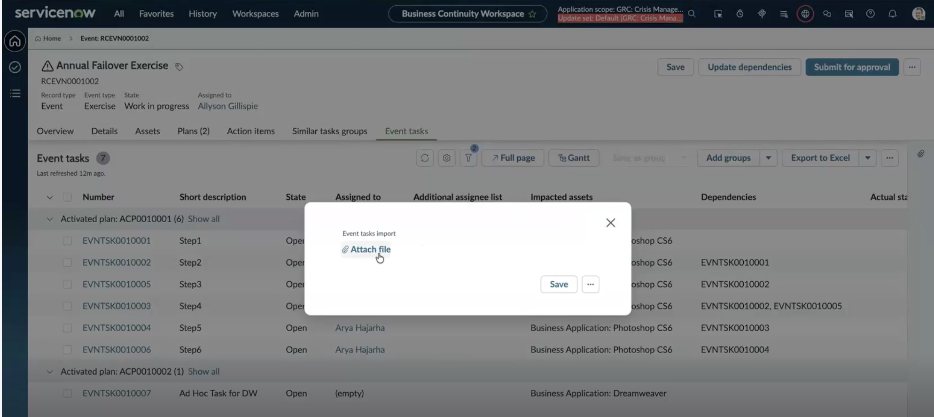Switch to the Action items tab
The width and height of the screenshot is (934, 417).
point(251,131)
